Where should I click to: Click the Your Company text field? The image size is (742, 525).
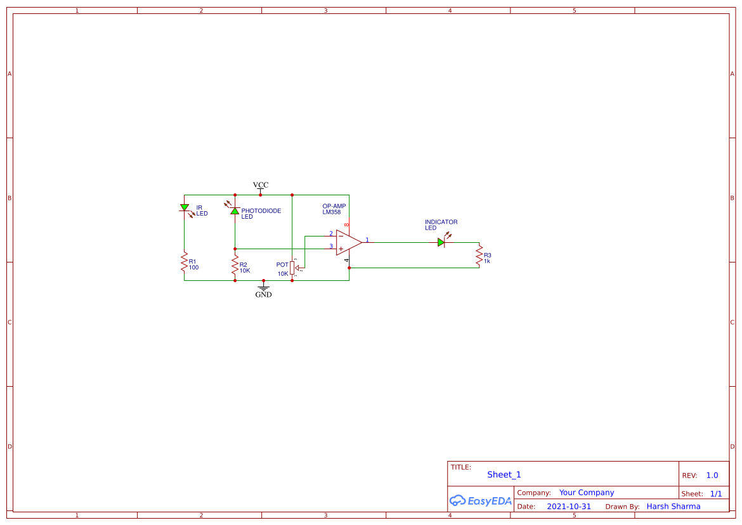[587, 493]
